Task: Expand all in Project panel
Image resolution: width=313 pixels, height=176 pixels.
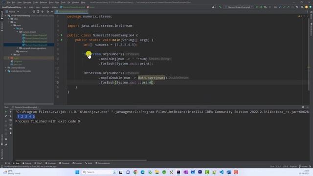Action: [38, 12]
